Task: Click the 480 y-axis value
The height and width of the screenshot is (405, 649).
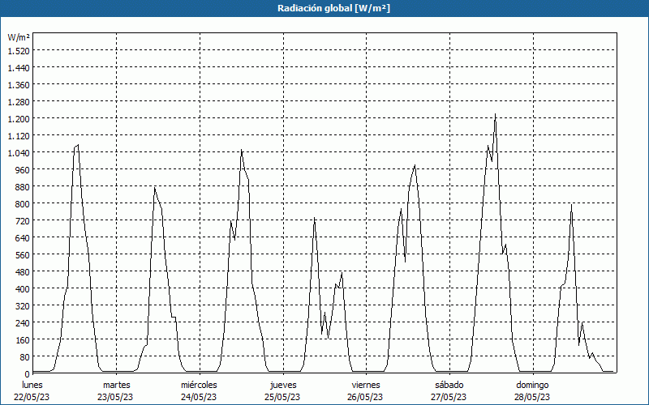Action: [x=23, y=271]
